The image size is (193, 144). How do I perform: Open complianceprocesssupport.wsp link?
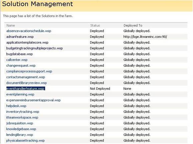pyautogui.click(x=29, y=71)
